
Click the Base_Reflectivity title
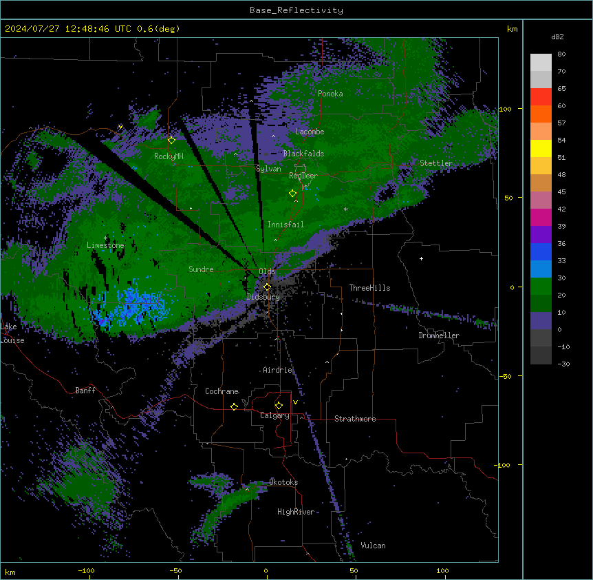pyautogui.click(x=296, y=10)
